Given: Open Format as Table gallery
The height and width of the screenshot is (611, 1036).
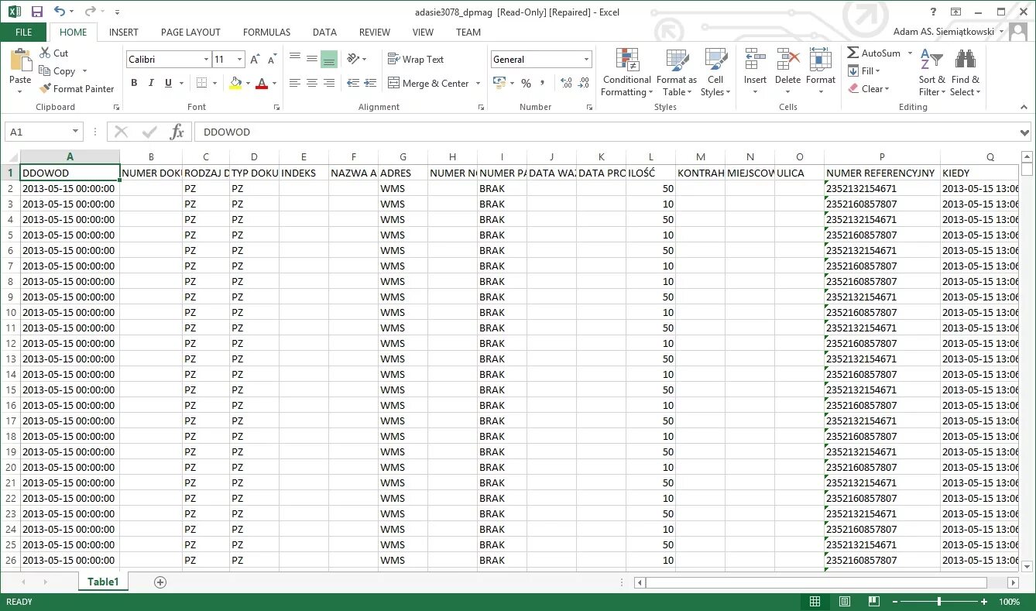Looking at the screenshot, I should click(x=677, y=73).
